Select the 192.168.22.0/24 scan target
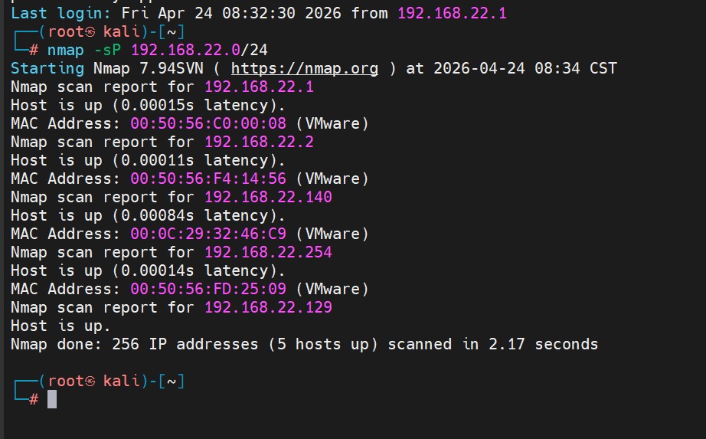The height and width of the screenshot is (439, 706). [x=198, y=51]
